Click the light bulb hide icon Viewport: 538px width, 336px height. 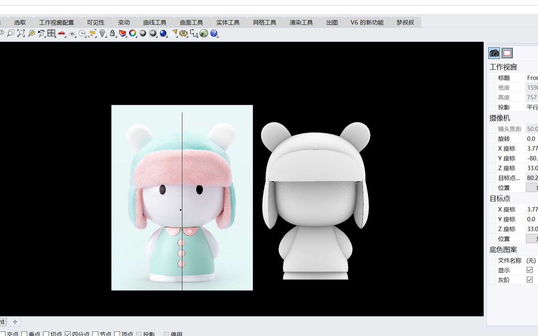coord(103,33)
